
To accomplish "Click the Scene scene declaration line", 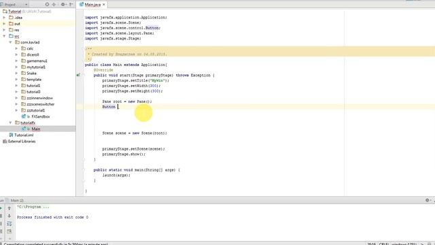I will 135,133.
